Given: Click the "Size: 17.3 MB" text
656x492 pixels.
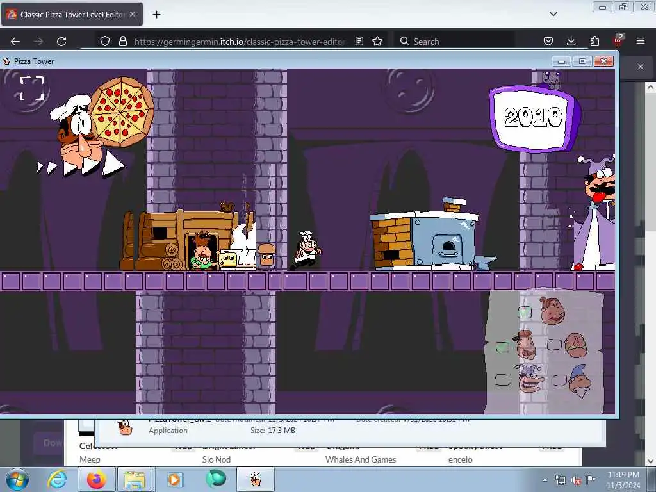Looking at the screenshot, I should coord(273,430).
